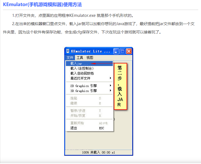Click the status bar text 100% 未载入

[x=91, y=152]
